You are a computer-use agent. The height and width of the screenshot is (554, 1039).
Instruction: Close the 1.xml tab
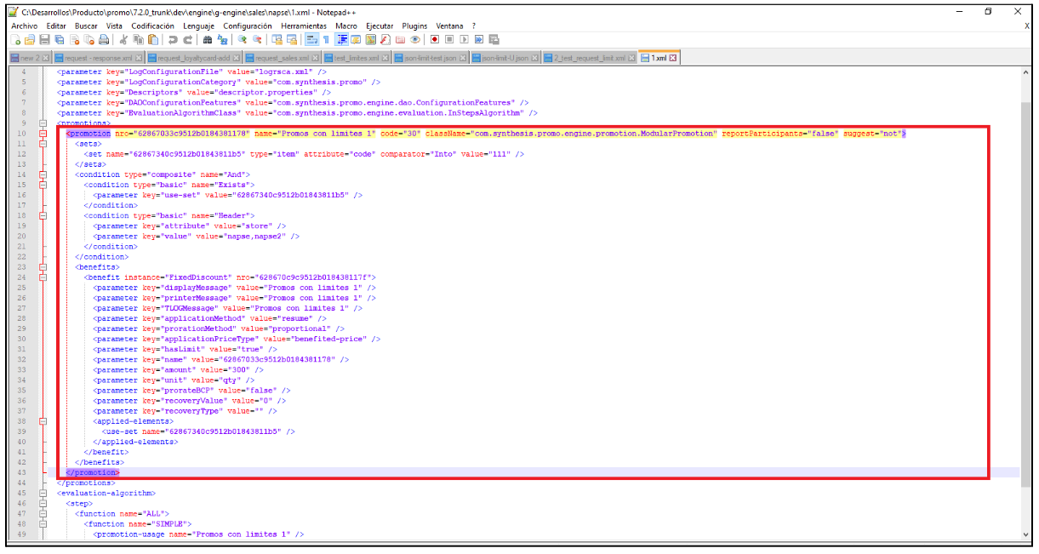[673, 58]
